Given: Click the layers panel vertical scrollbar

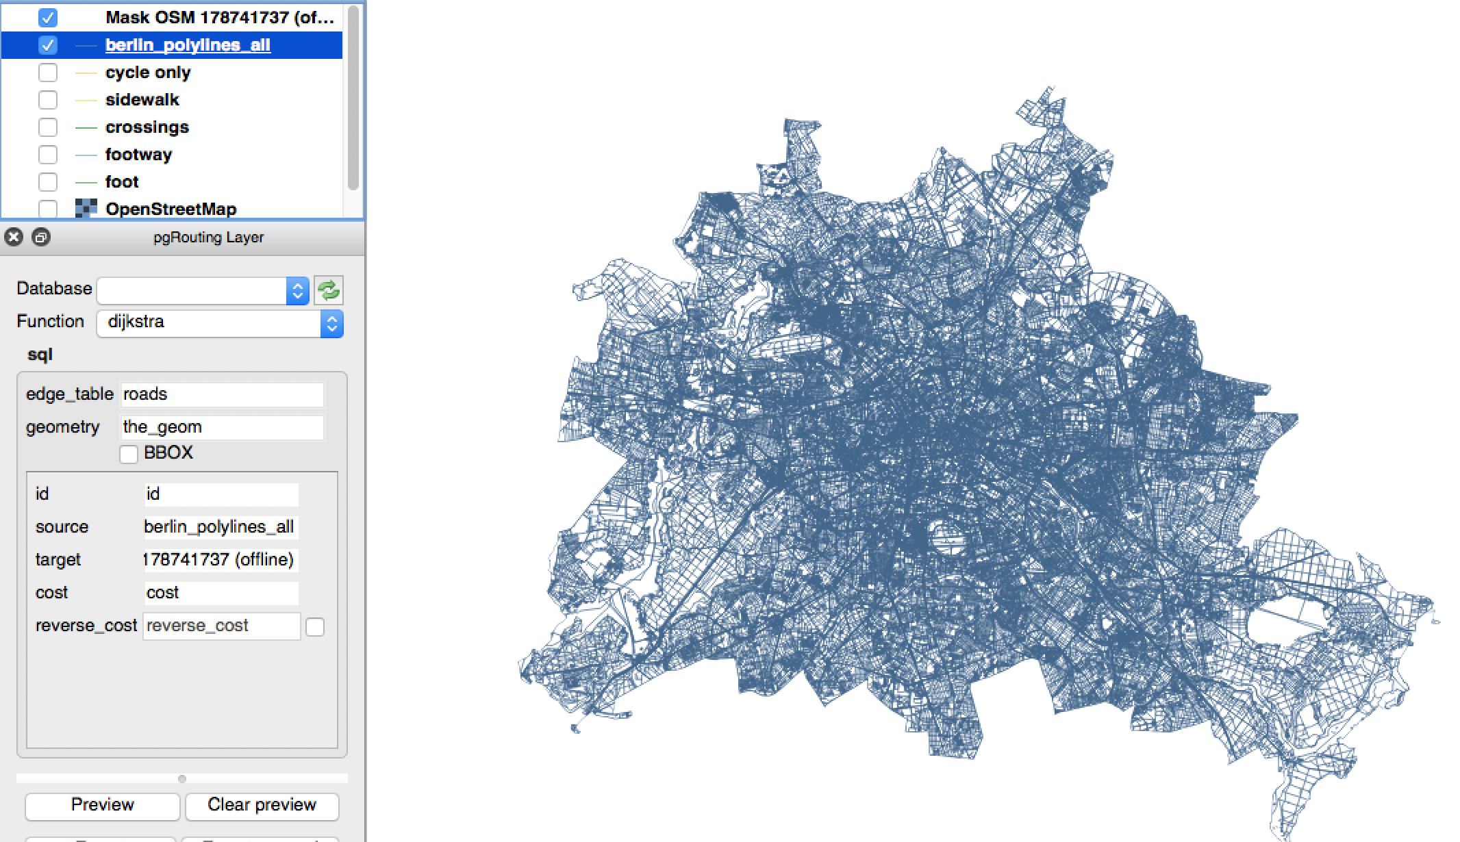Looking at the screenshot, I should (353, 97).
